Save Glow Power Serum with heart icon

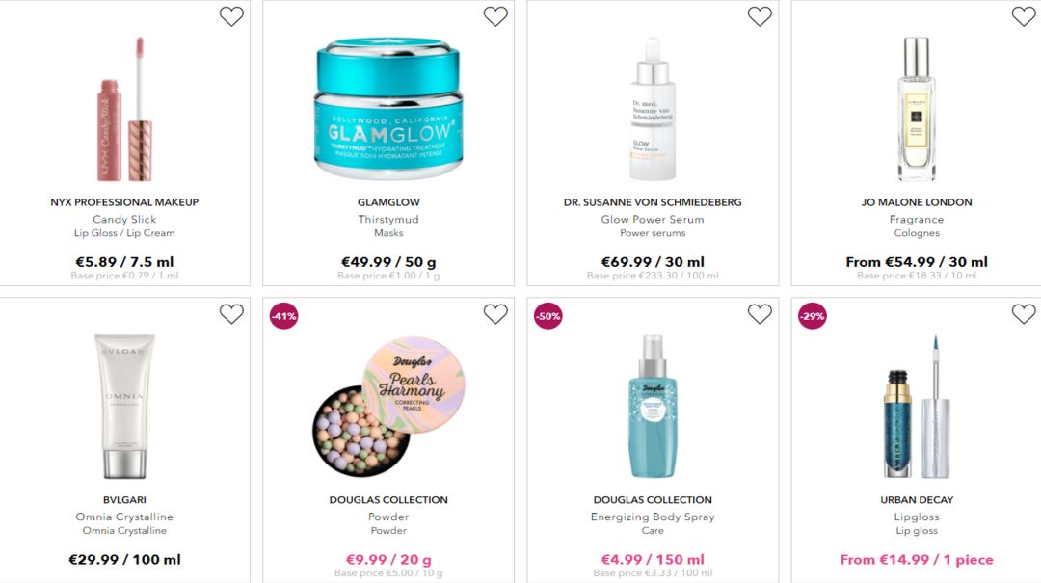tap(760, 16)
